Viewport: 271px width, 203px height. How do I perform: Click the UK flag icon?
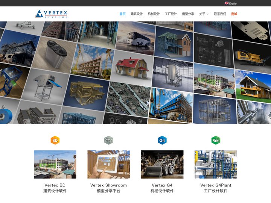pos(227,3)
